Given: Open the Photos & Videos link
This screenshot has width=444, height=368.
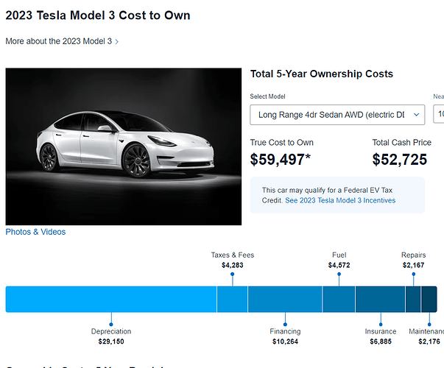Looking at the screenshot, I should point(35,232).
